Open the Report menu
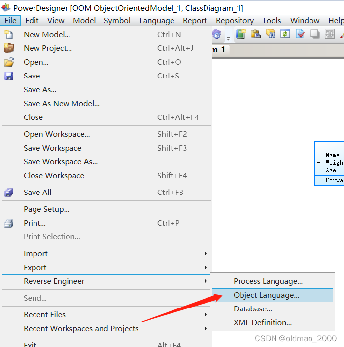 195,21
